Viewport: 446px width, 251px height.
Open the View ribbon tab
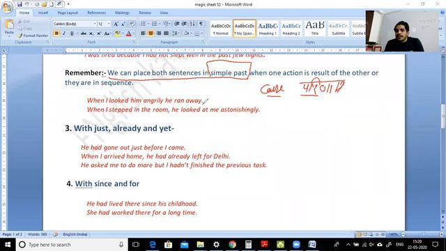tap(164, 13)
